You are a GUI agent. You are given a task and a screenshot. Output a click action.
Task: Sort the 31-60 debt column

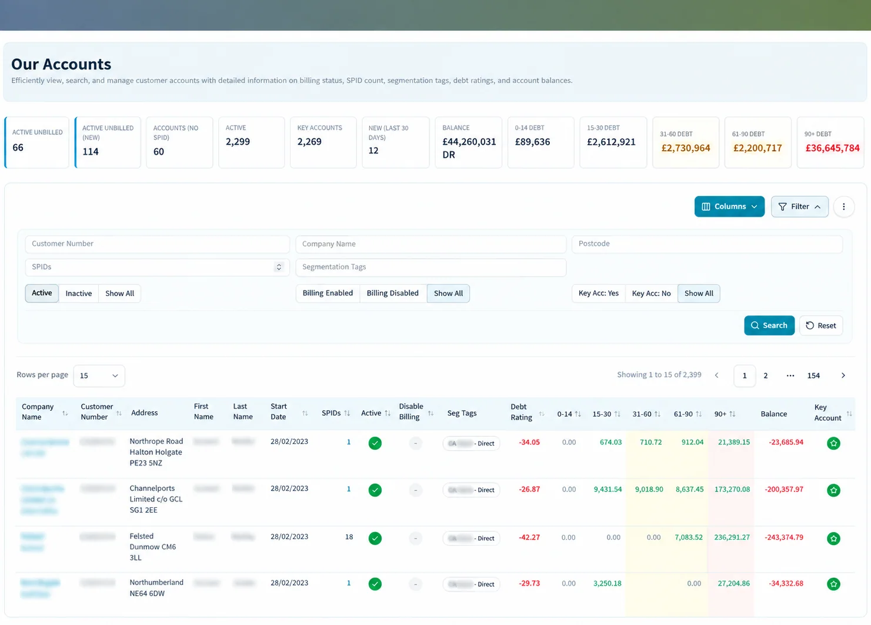(x=657, y=414)
